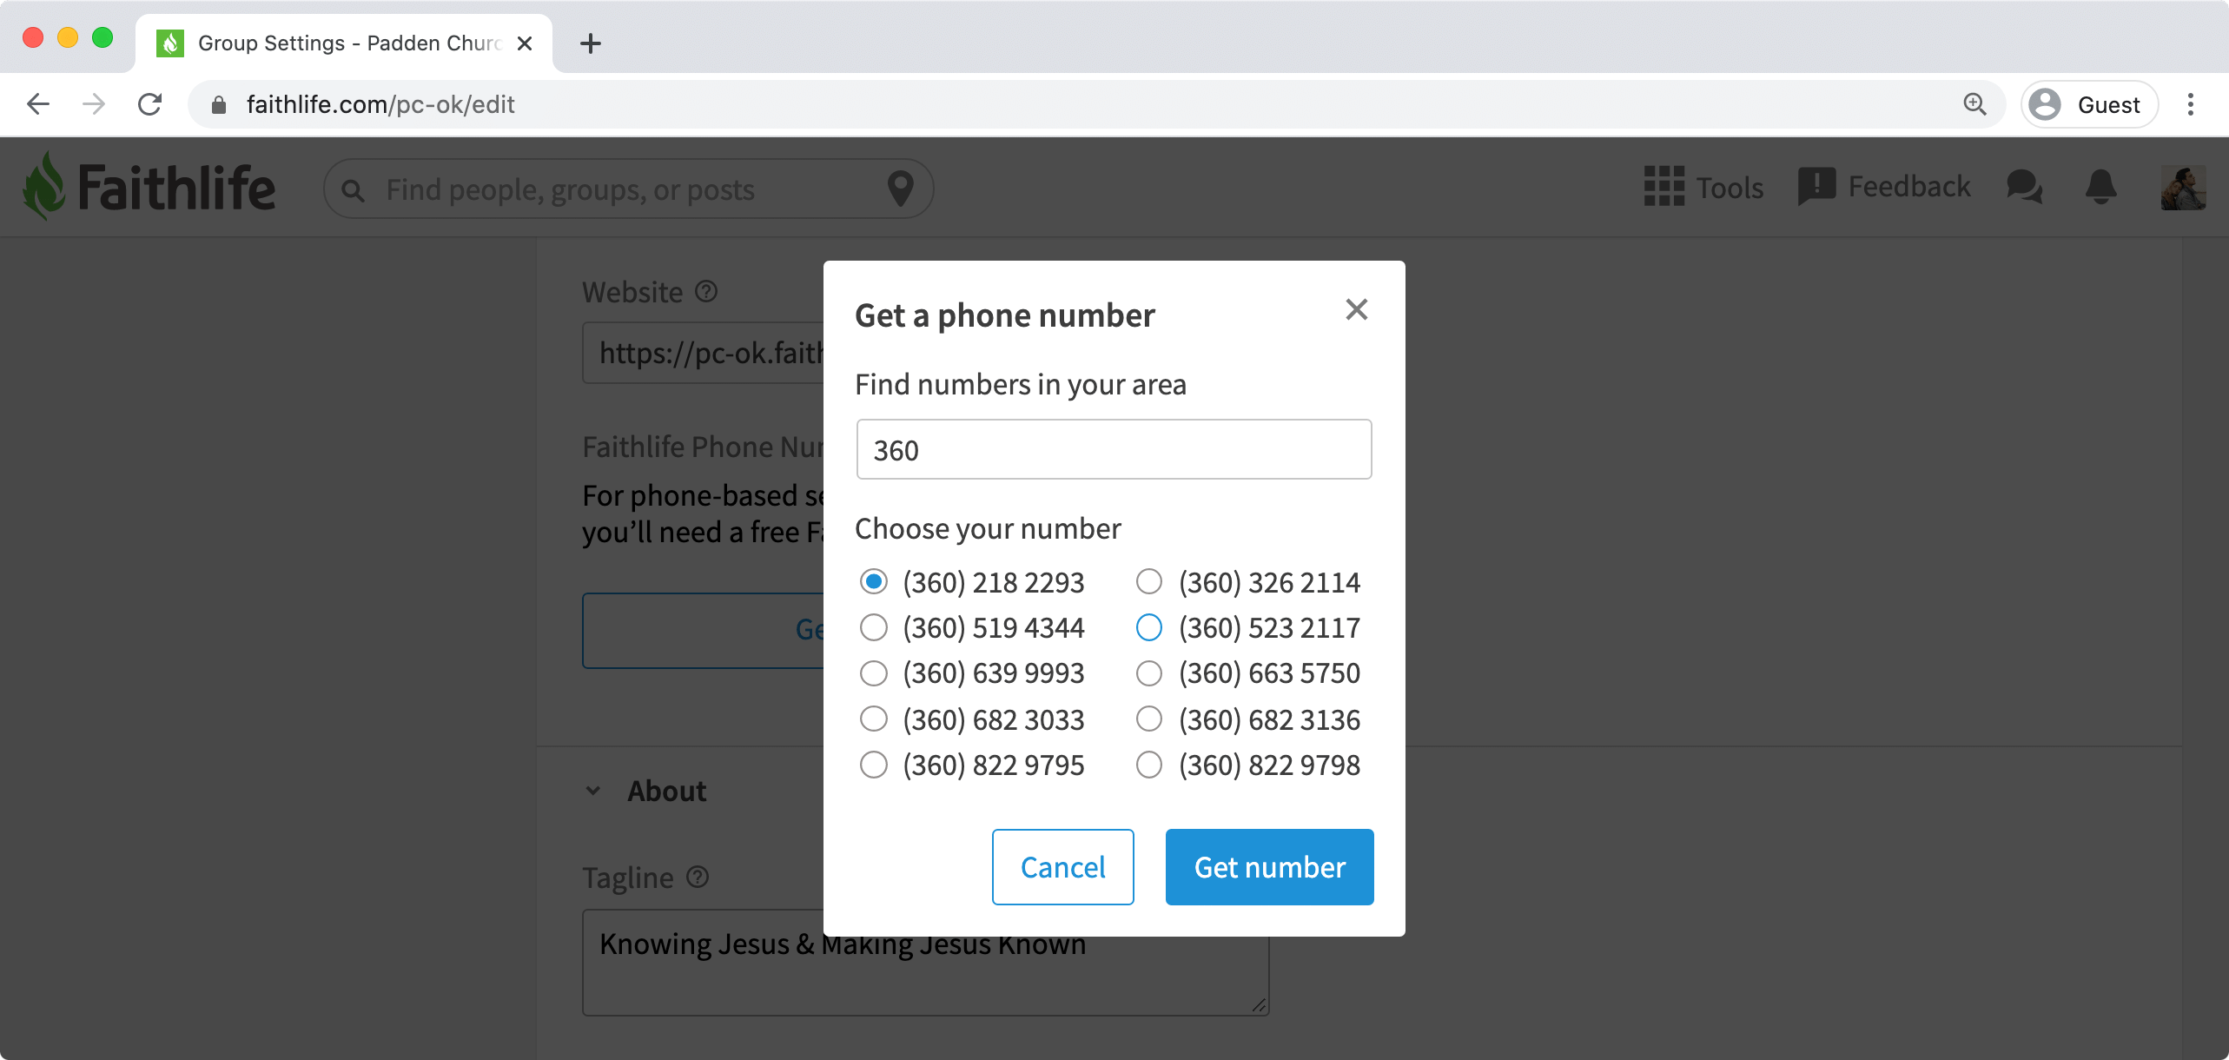Click the Feedback flag icon
2229x1060 pixels.
(1816, 187)
